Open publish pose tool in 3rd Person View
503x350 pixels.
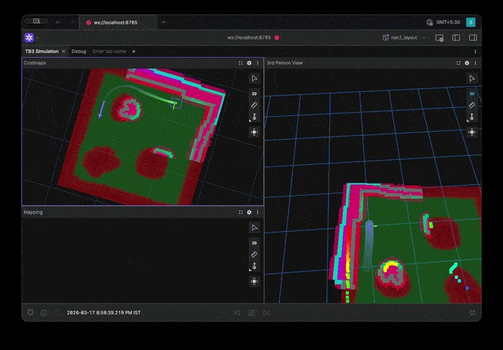(x=472, y=117)
